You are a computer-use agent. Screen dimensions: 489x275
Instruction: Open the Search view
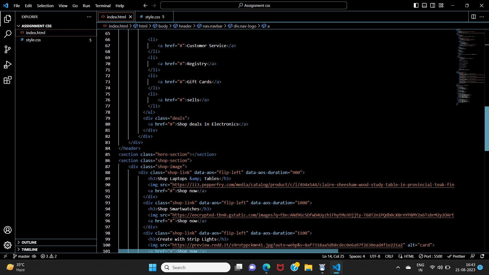coord(8,34)
